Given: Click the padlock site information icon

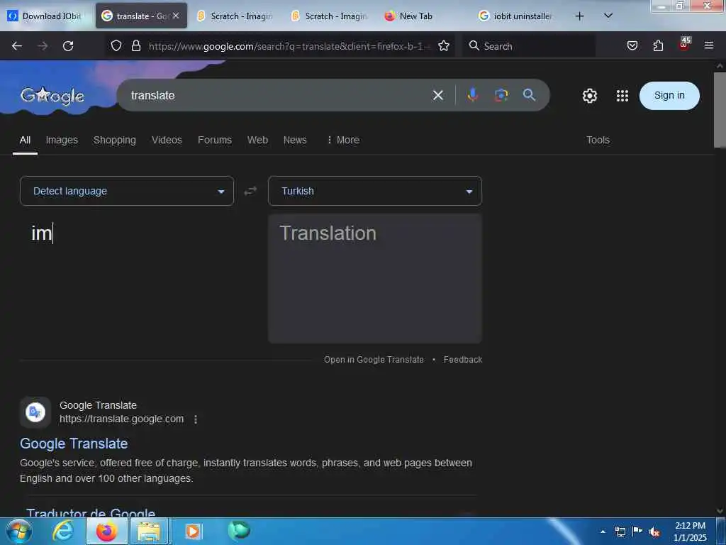Looking at the screenshot, I should [135, 45].
